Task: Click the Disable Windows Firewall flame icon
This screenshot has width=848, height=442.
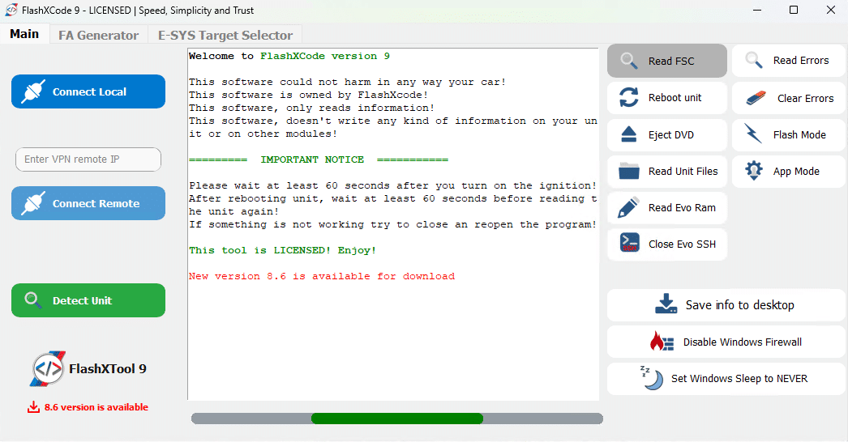Action: coord(662,342)
